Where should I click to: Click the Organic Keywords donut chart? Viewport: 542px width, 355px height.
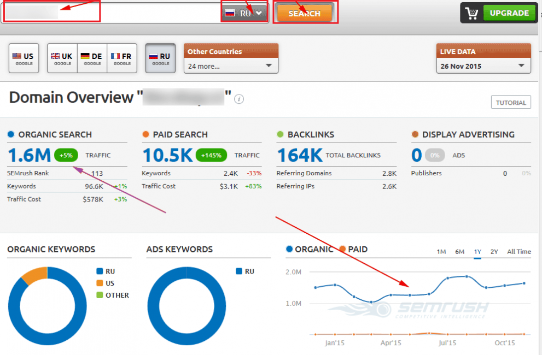(x=48, y=306)
